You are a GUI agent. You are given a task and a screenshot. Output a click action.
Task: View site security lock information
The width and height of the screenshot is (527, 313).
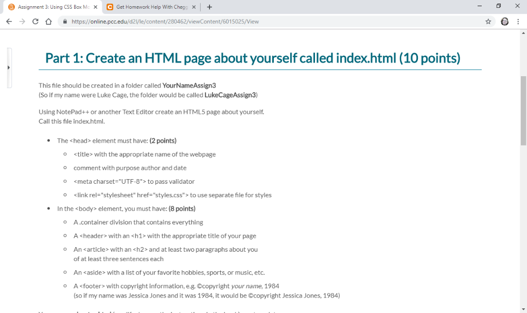tap(65, 22)
